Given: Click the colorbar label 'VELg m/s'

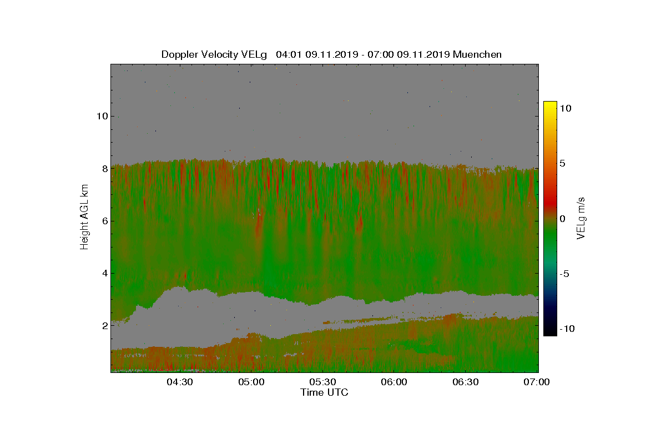Looking at the screenshot, I should coord(581,219).
